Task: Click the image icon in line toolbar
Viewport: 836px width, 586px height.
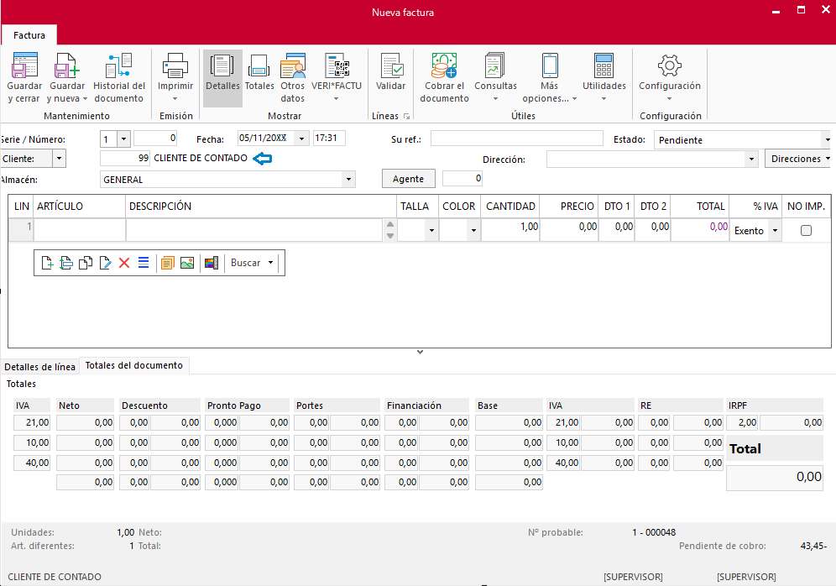Action: (x=187, y=263)
